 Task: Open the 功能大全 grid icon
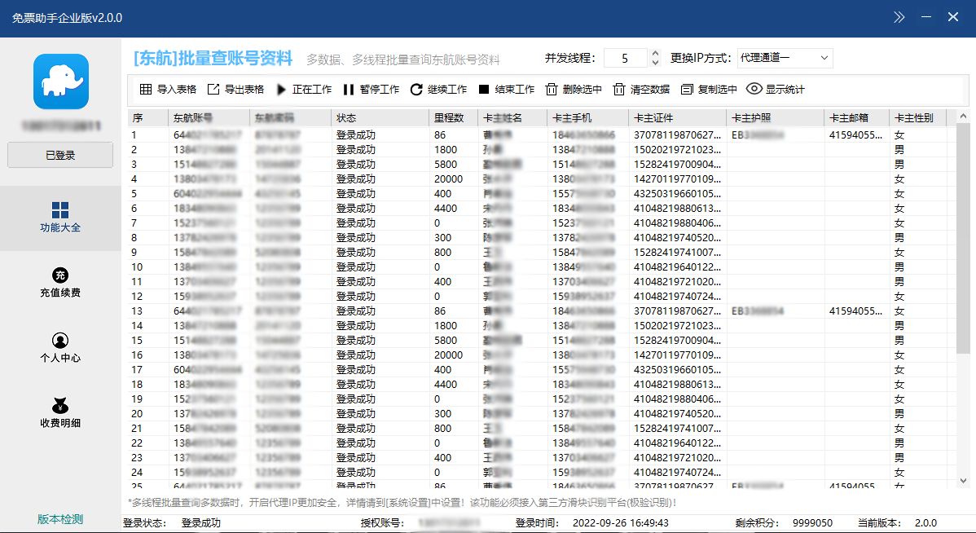[60, 209]
